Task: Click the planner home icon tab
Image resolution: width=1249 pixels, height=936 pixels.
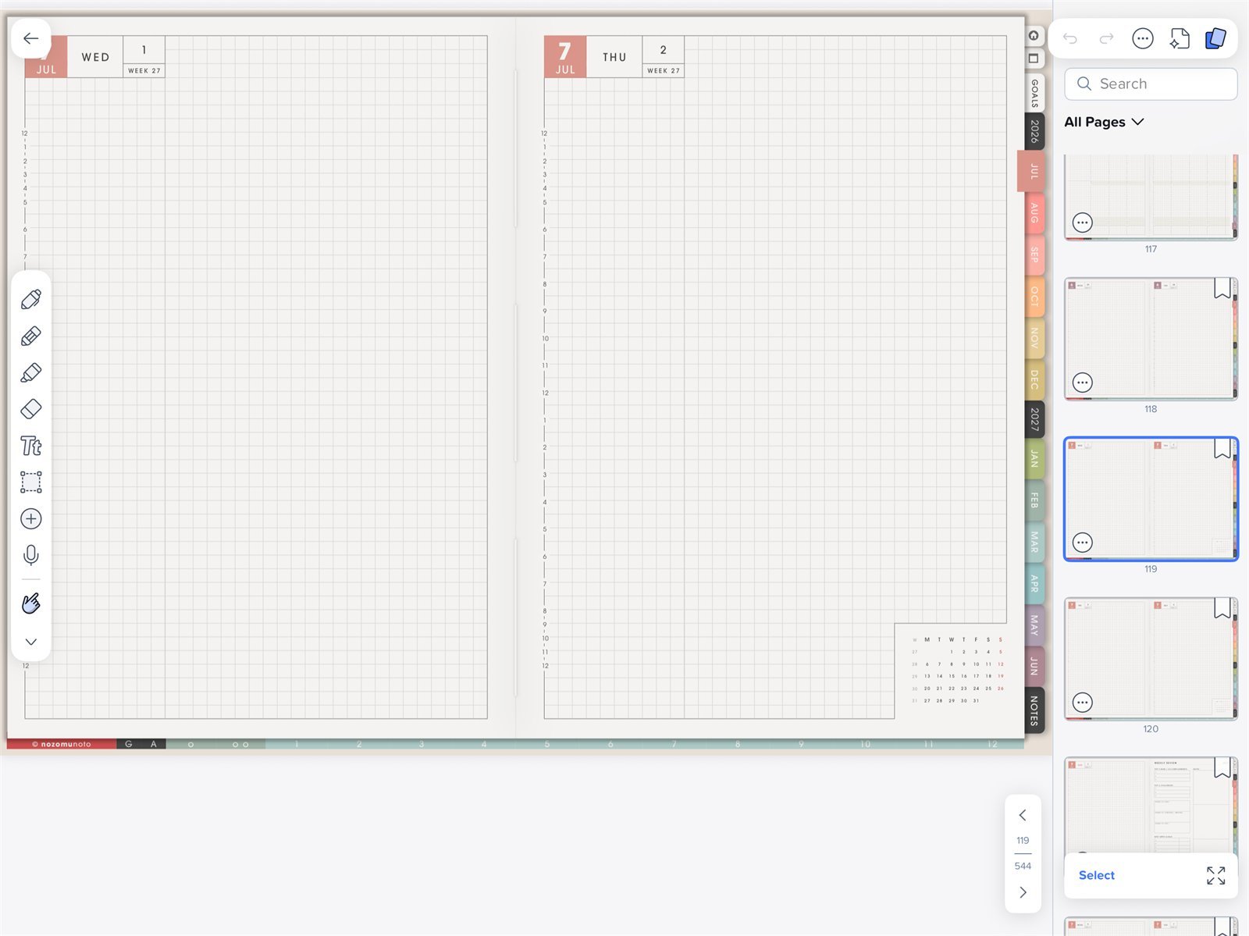Action: tap(1034, 36)
